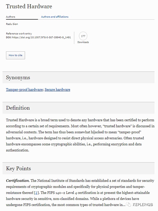Follow the Secure hardware link
Viewport: 158px width, 211px height.
coord(57,90)
